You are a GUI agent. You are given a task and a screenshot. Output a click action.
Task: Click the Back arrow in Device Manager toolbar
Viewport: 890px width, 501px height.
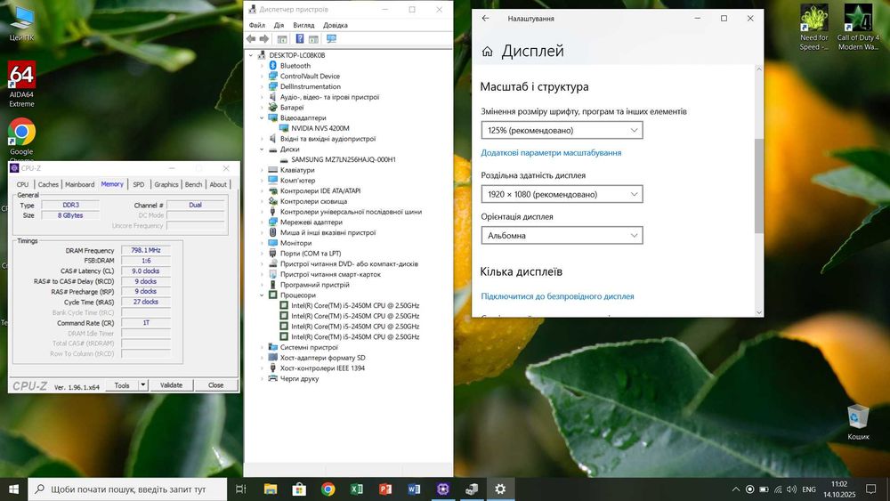click(x=251, y=39)
